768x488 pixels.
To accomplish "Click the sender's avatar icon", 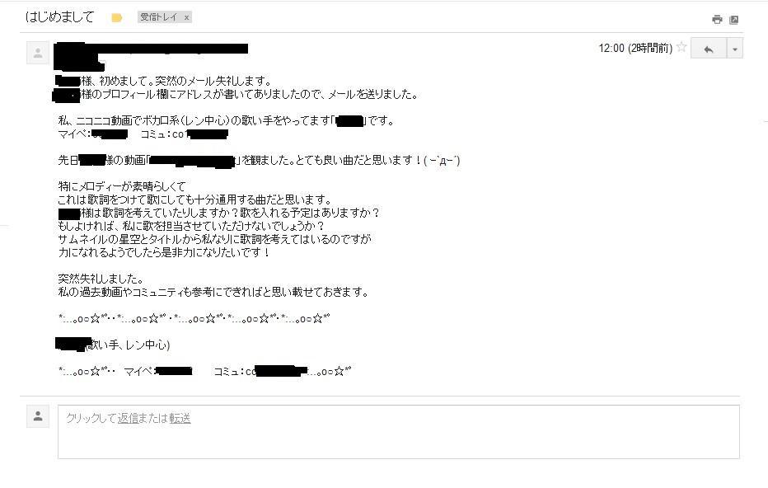I will (38, 53).
